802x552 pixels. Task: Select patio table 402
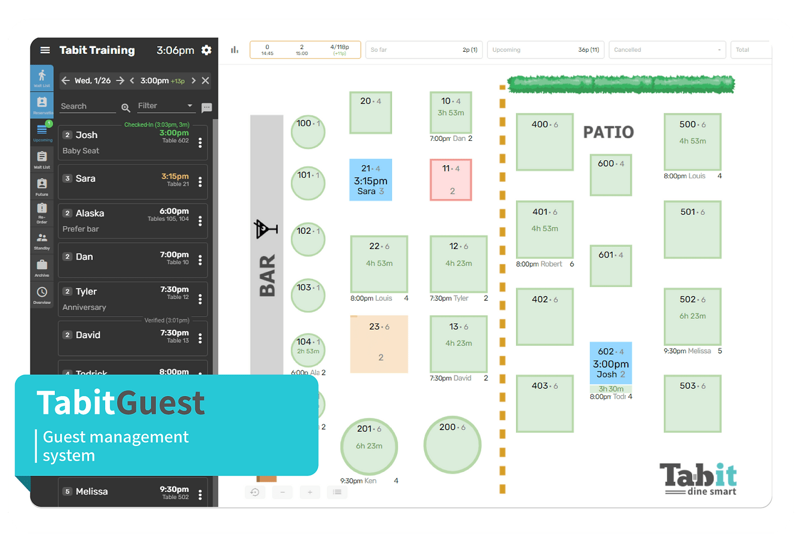545,317
